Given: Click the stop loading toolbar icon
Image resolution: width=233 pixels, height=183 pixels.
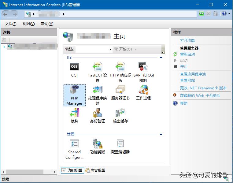Looking at the screenshot, I should [x=208, y=14].
